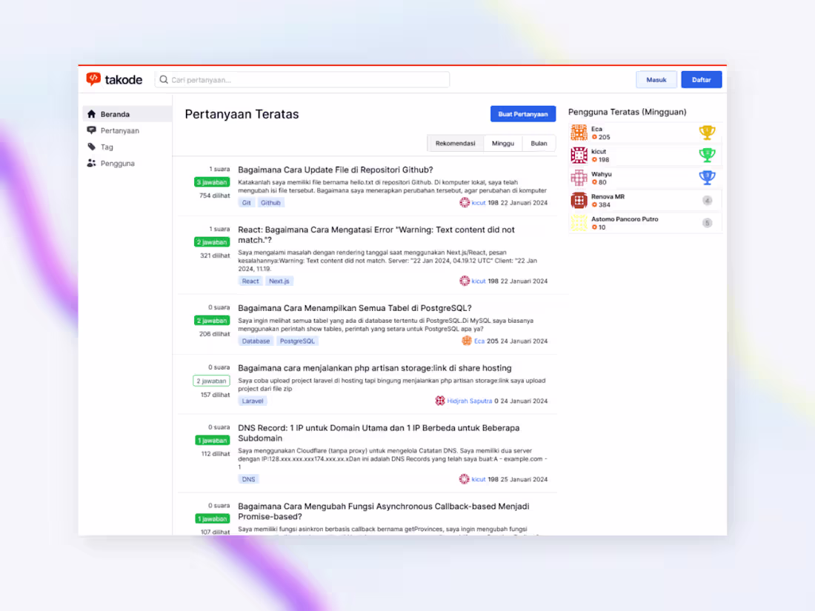Click the takode logo icon
Screen dimensions: 815x611
coord(93,79)
